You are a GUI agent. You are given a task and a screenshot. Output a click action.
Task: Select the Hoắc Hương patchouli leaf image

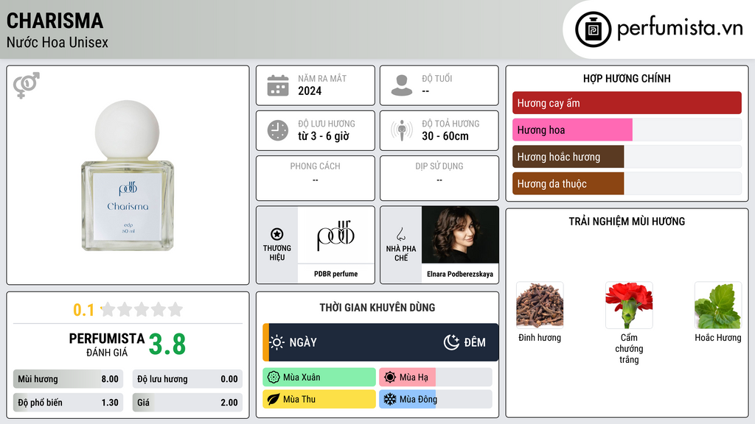pos(718,305)
